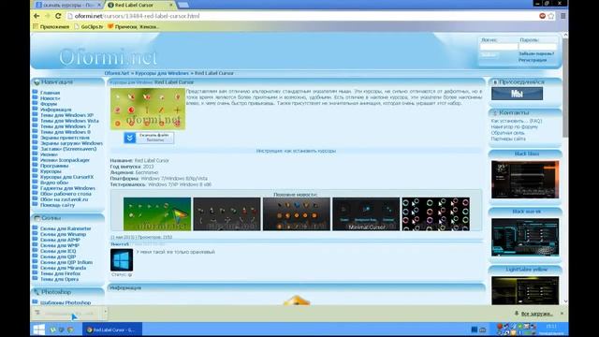The image size is (599, 337).
Task: Open Скины для Rainmeter link
Action: coord(66,228)
